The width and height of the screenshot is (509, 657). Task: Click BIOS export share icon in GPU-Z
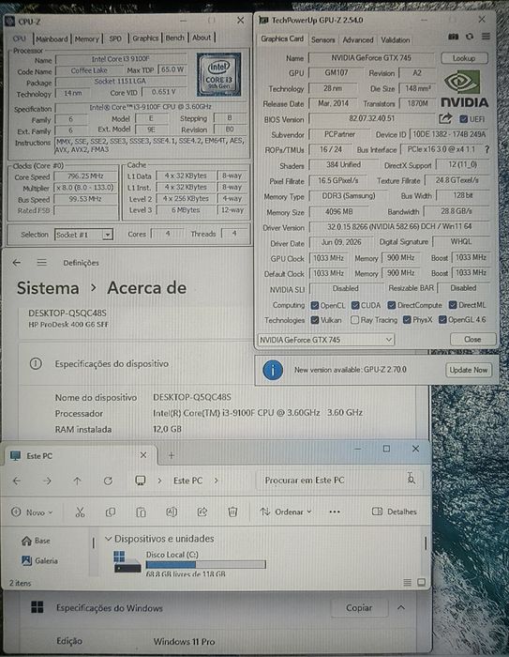pos(446,118)
